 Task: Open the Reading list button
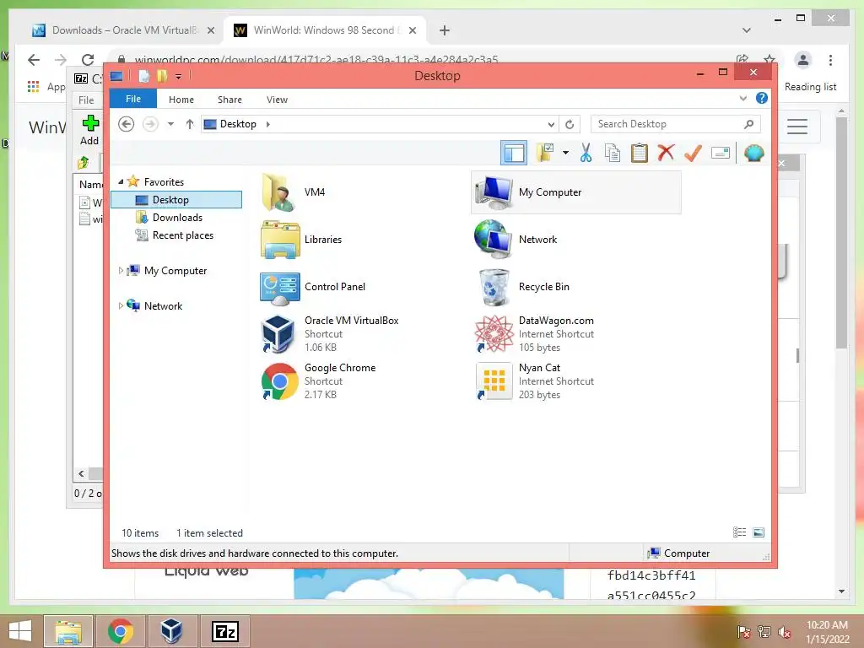[810, 87]
